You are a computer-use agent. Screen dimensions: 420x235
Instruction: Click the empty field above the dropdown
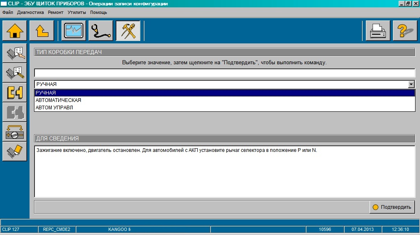(225, 73)
